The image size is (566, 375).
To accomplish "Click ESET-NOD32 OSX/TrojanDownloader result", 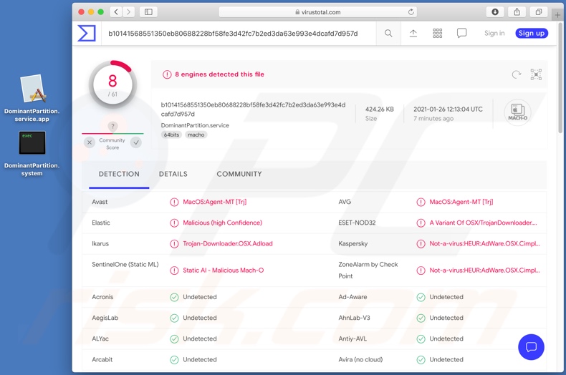I will pos(483,223).
